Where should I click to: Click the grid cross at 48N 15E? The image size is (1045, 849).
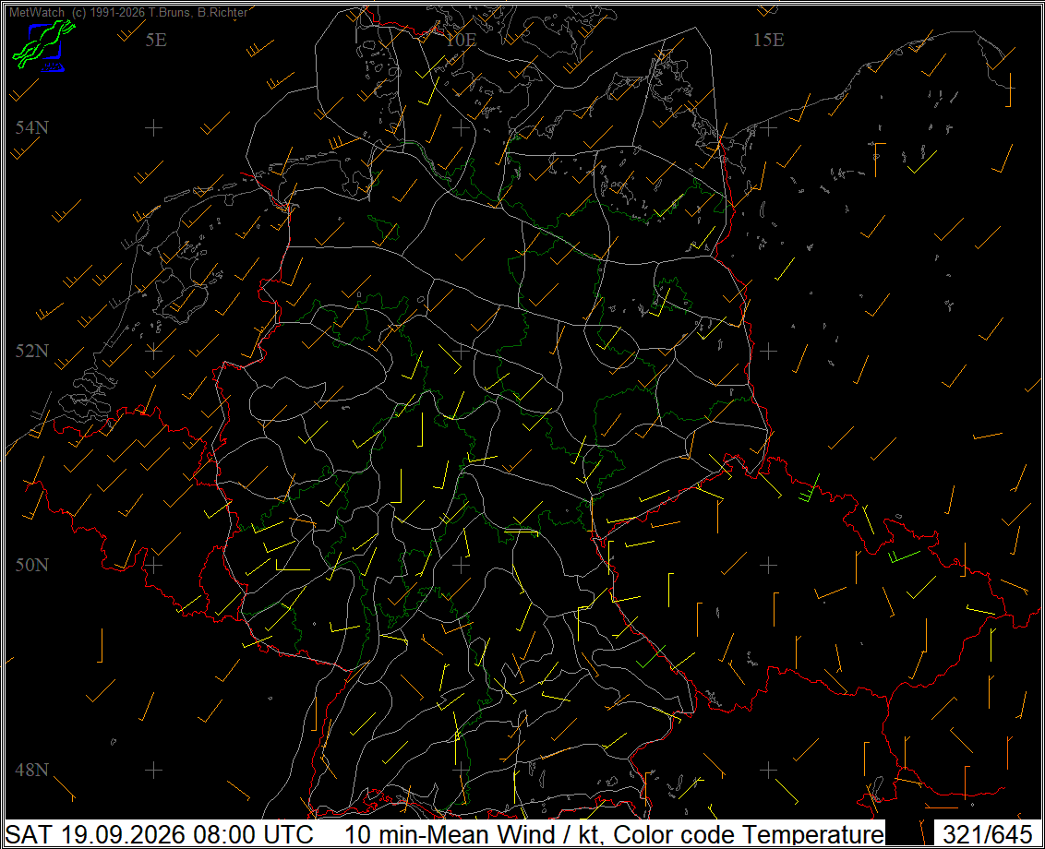click(x=768, y=771)
